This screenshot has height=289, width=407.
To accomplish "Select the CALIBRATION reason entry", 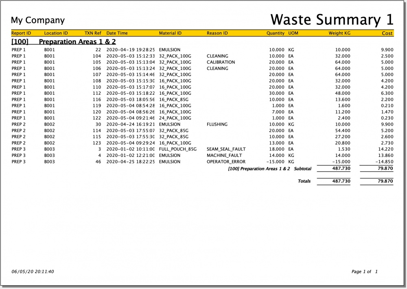I will point(221,62).
